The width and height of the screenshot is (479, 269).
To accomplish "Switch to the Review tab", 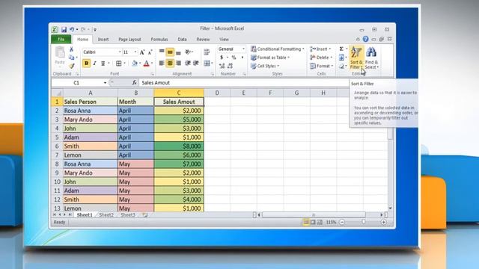I will 203,40.
